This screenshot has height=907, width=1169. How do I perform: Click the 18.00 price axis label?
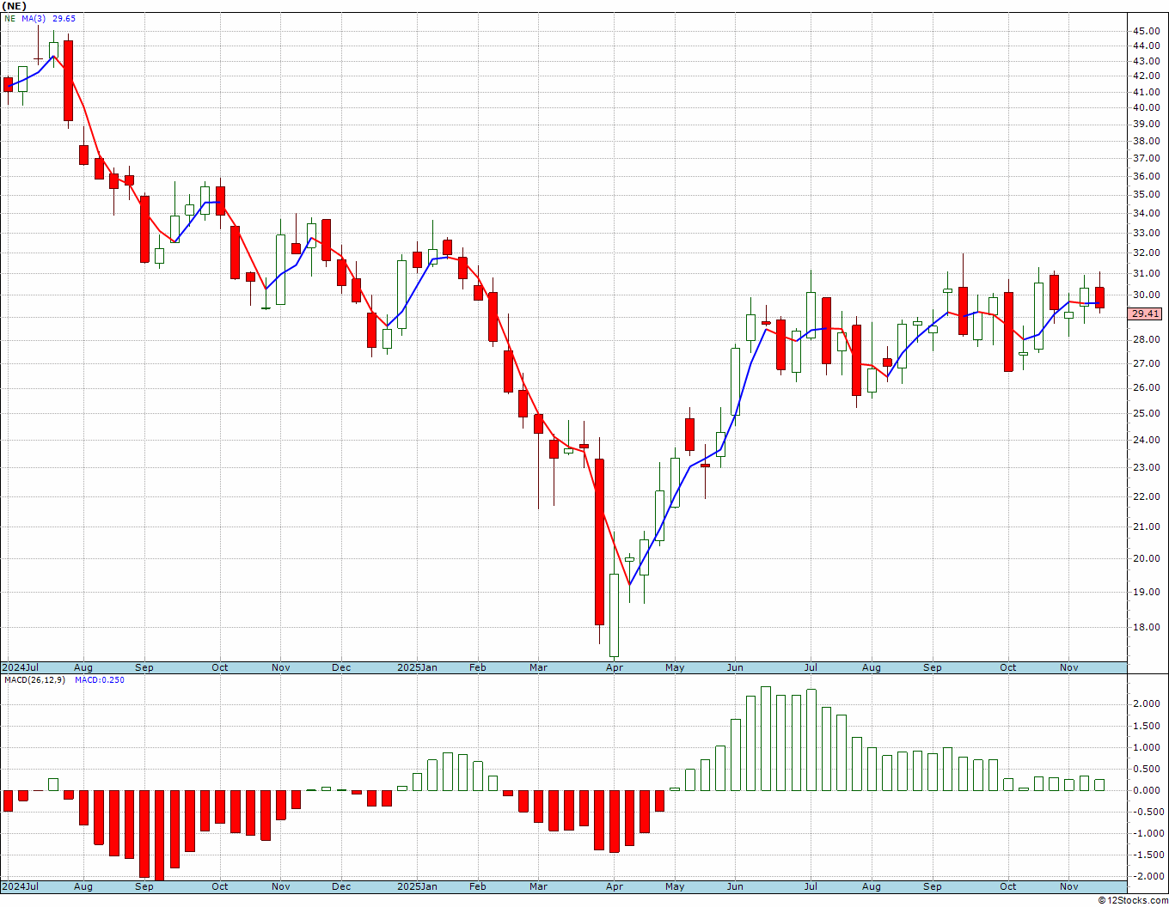click(1146, 627)
